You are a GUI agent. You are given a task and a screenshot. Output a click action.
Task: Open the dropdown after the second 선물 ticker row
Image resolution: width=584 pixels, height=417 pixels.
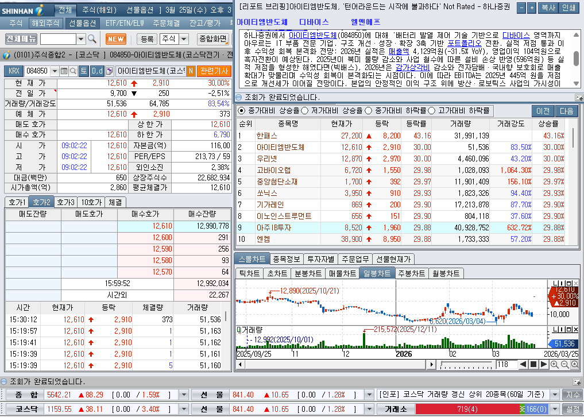369,409
